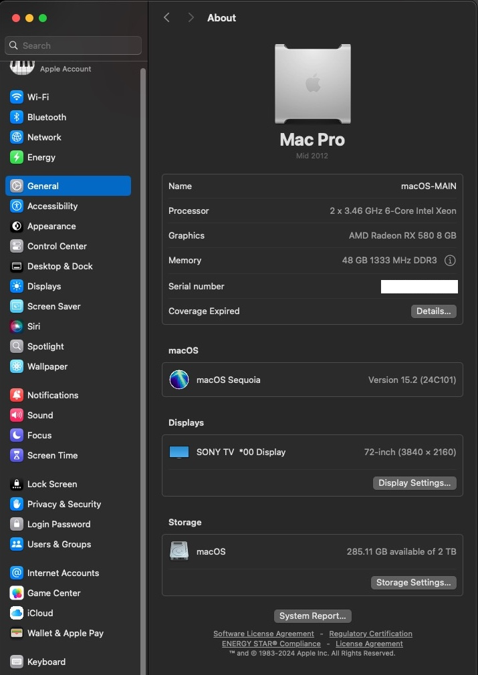
Task: Go forward using the right chevron
Action: pyautogui.click(x=191, y=17)
